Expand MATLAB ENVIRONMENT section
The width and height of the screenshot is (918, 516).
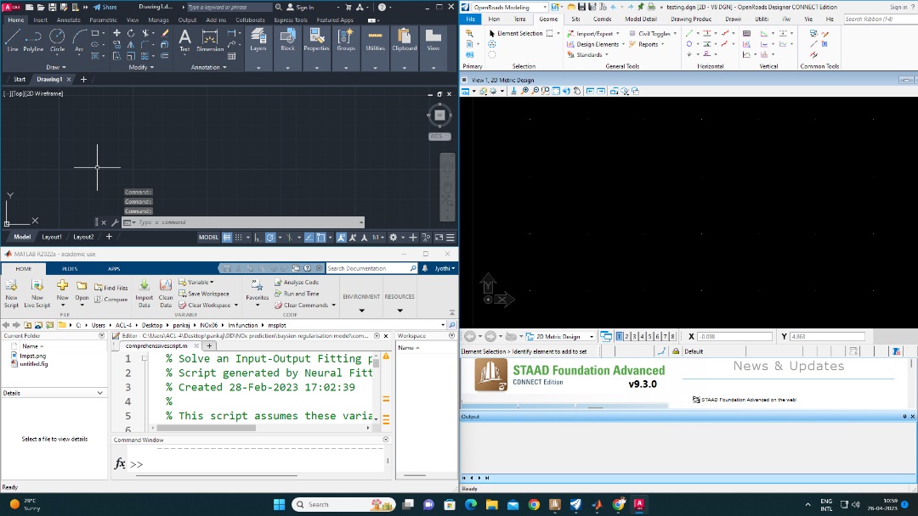pyautogui.click(x=361, y=311)
